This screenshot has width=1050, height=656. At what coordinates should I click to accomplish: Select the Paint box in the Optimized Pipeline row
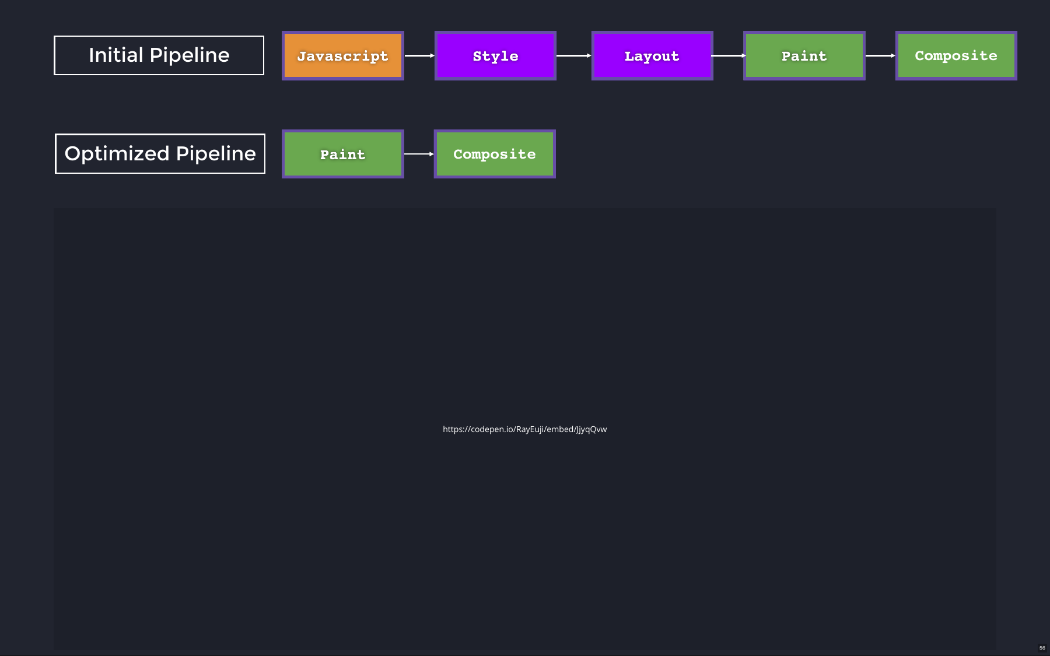[343, 154]
